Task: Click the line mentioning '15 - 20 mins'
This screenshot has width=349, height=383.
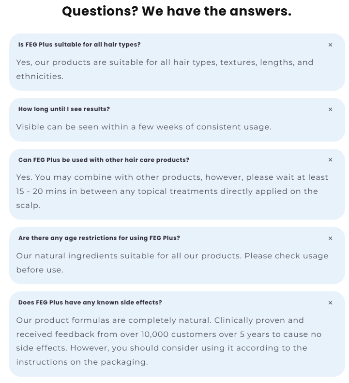Action: (167, 191)
